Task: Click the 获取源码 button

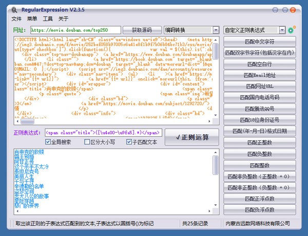Action: [x=142, y=30]
